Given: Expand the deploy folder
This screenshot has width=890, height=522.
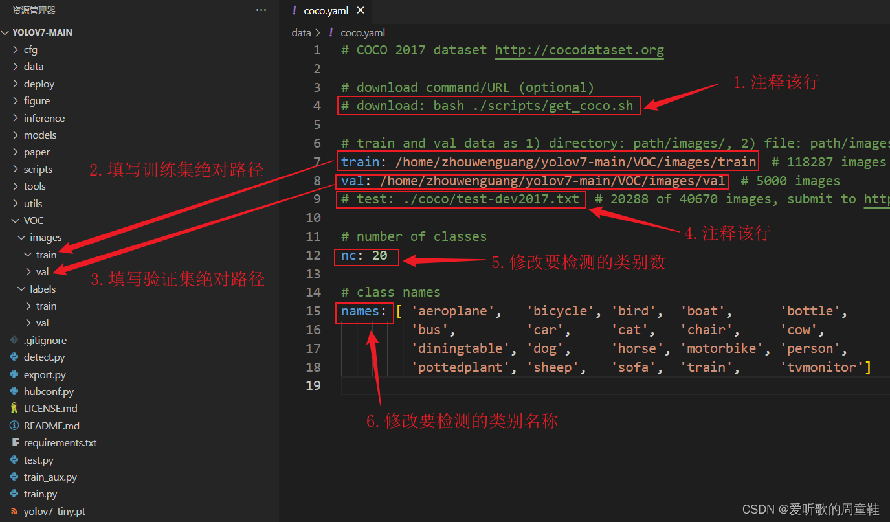Looking at the screenshot, I should pos(16,84).
